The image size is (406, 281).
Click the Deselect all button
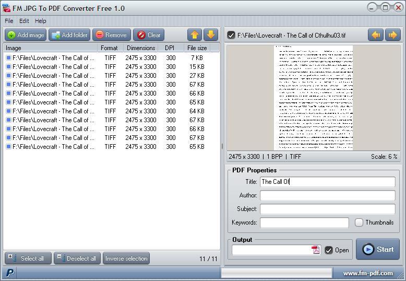coord(77,258)
